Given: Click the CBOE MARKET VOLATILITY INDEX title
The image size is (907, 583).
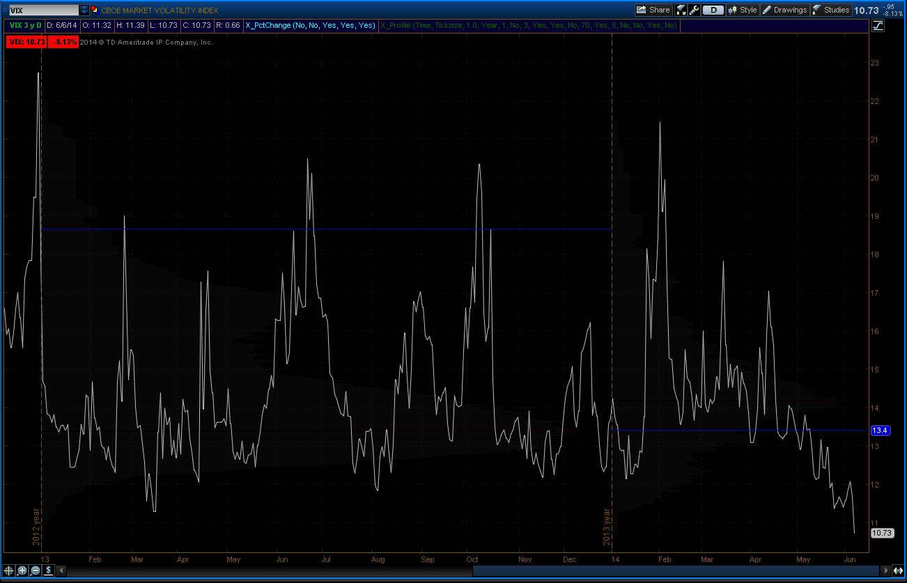Looking at the screenshot, I should click(160, 10).
